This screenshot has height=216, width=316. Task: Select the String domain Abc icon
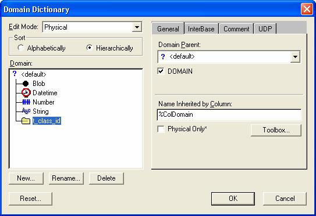(x=26, y=111)
